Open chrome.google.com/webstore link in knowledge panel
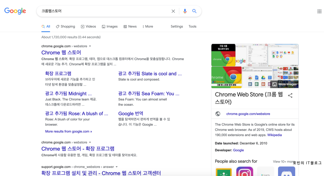Image resolution: width=324 pixels, height=176 pixels. 248,114
